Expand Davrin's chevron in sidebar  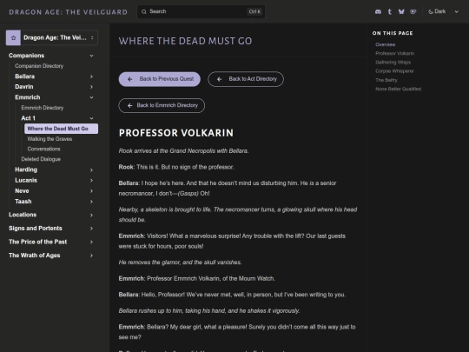coord(91,87)
